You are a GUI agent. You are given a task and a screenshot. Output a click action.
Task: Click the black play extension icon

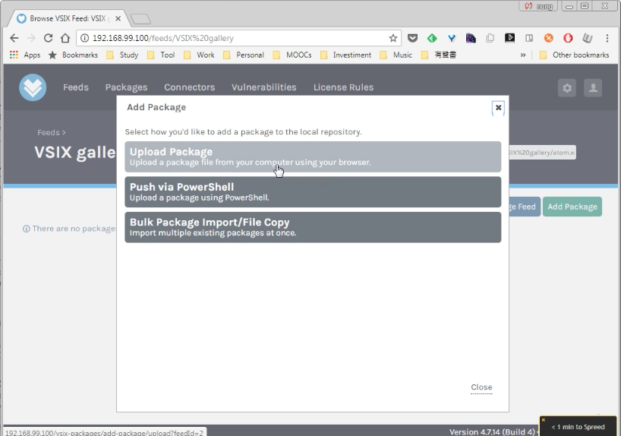tap(509, 38)
